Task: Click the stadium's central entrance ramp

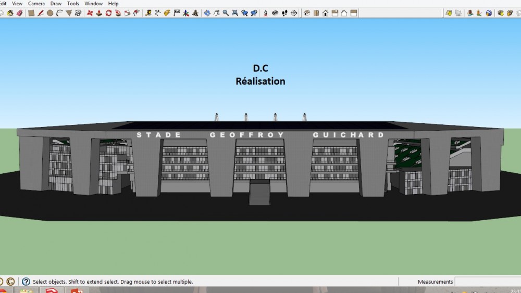Action: tap(260, 192)
